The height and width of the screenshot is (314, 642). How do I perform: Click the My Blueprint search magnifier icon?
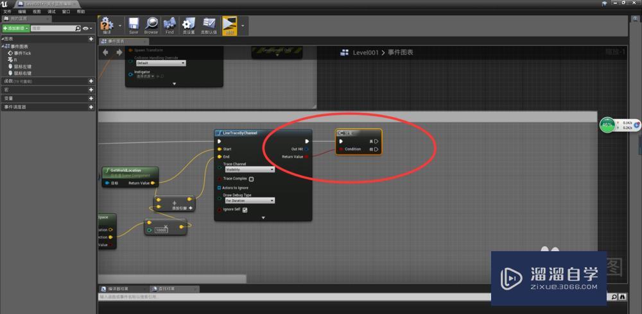click(x=78, y=29)
